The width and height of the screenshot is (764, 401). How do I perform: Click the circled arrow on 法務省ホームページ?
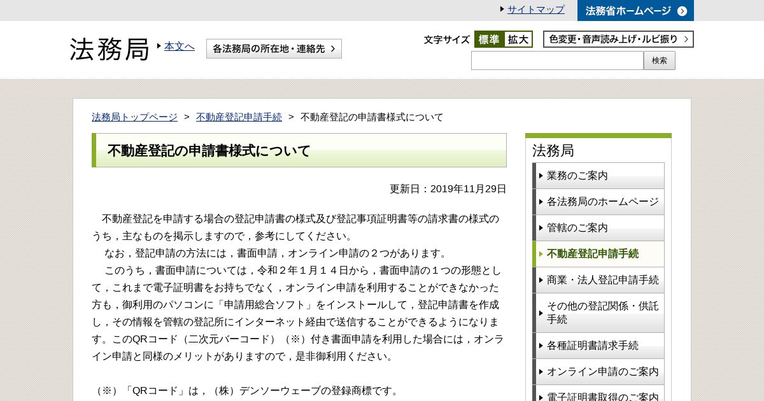pyautogui.click(x=682, y=11)
